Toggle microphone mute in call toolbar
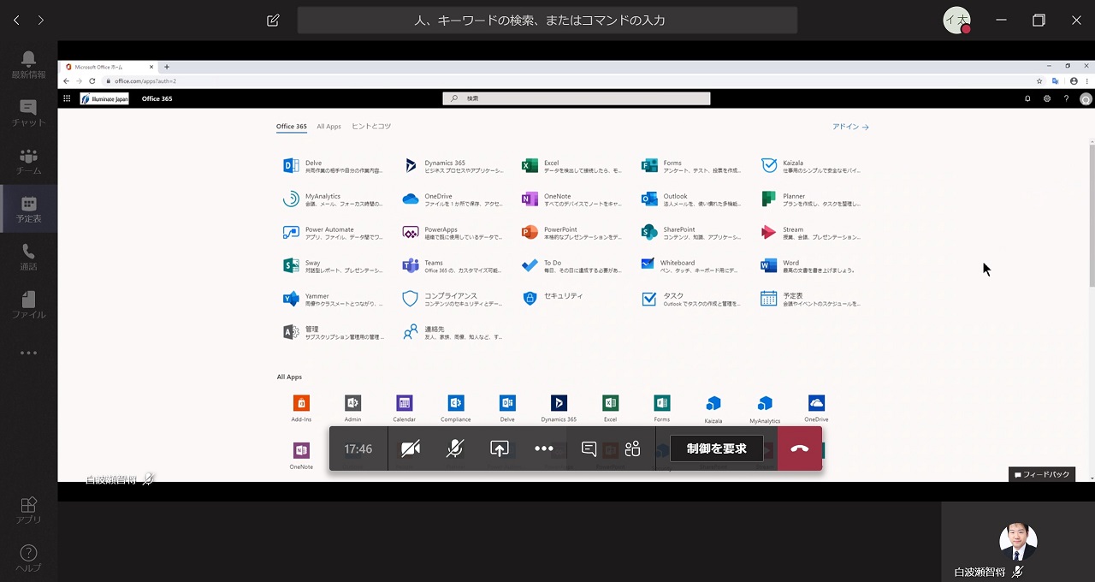1095x582 pixels. point(455,448)
